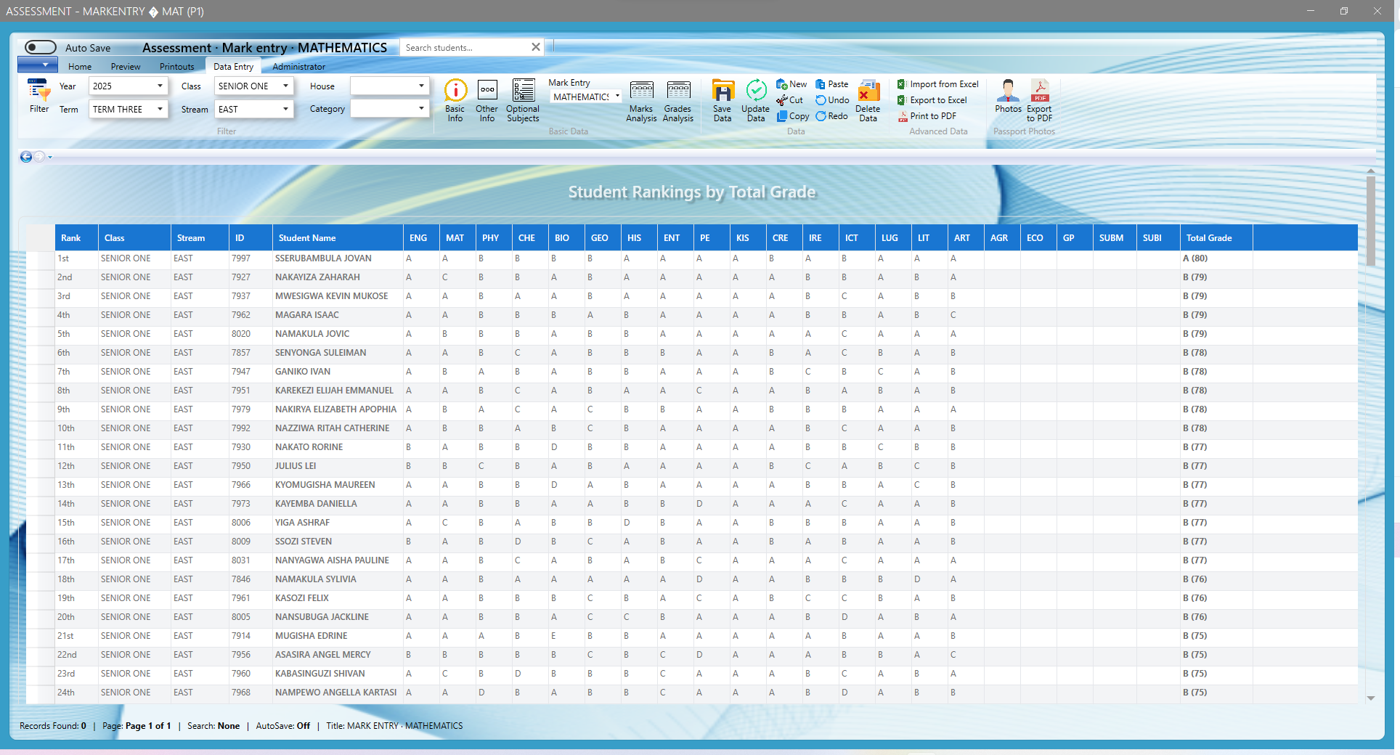Sort by the Total Grade column header
Image resolution: width=1400 pixels, height=755 pixels.
(x=1208, y=238)
